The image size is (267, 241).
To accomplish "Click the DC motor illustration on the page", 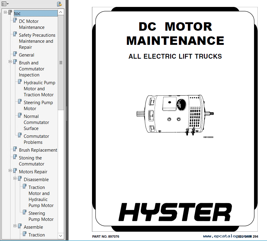I will [x=175, y=116].
